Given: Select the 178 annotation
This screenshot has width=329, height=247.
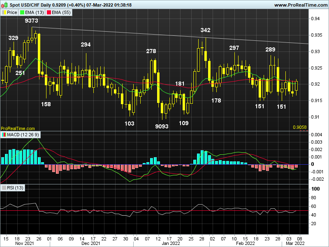Looking at the screenshot, I should point(216,100).
